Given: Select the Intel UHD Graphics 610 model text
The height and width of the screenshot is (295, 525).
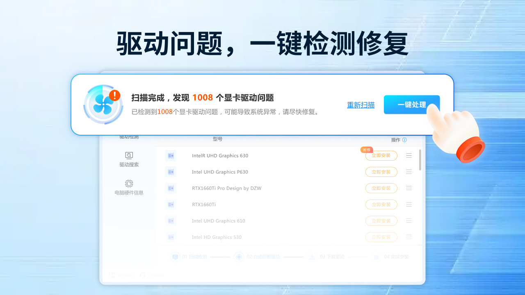Looking at the screenshot, I should click(x=219, y=221).
